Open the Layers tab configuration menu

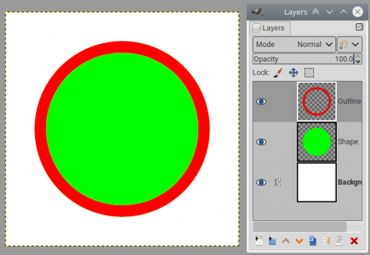point(359,27)
